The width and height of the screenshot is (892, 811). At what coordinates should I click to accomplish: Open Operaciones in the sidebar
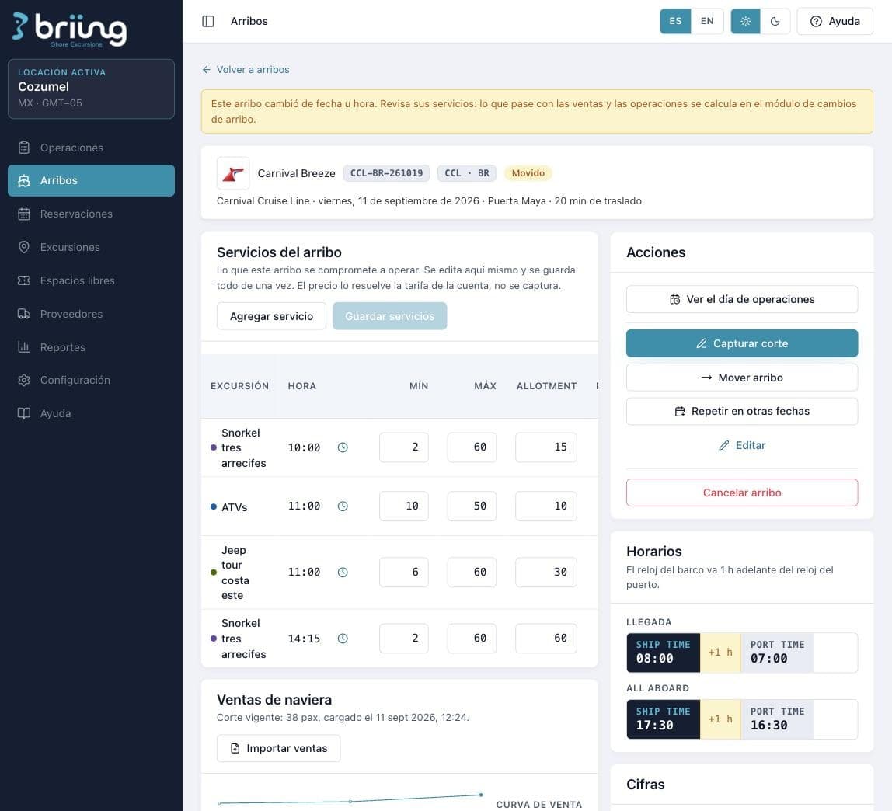[x=91, y=148]
